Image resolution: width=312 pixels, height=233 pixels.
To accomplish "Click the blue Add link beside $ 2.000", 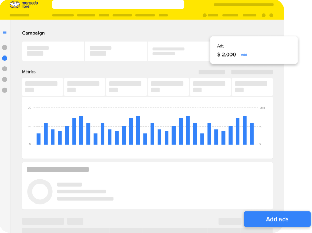I will tap(244, 55).
